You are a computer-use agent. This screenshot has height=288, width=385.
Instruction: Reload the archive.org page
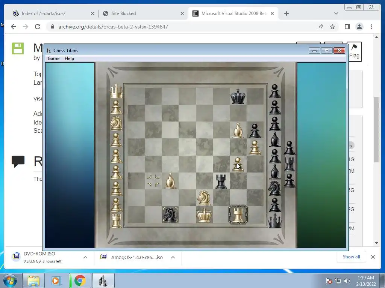pyautogui.click(x=38, y=27)
